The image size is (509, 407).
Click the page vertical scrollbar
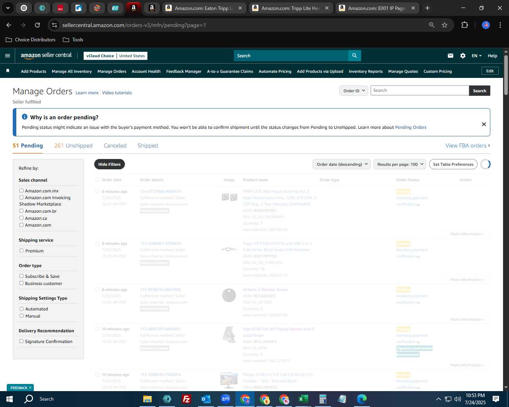506,76
